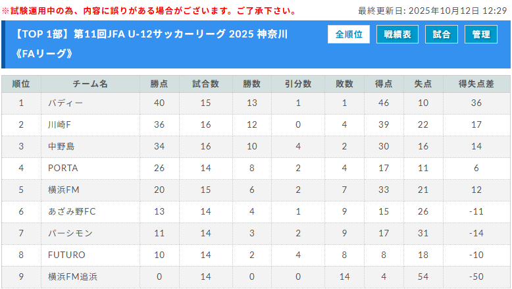Select team name パーシモン
The width and height of the screenshot is (512, 289).
point(70,233)
